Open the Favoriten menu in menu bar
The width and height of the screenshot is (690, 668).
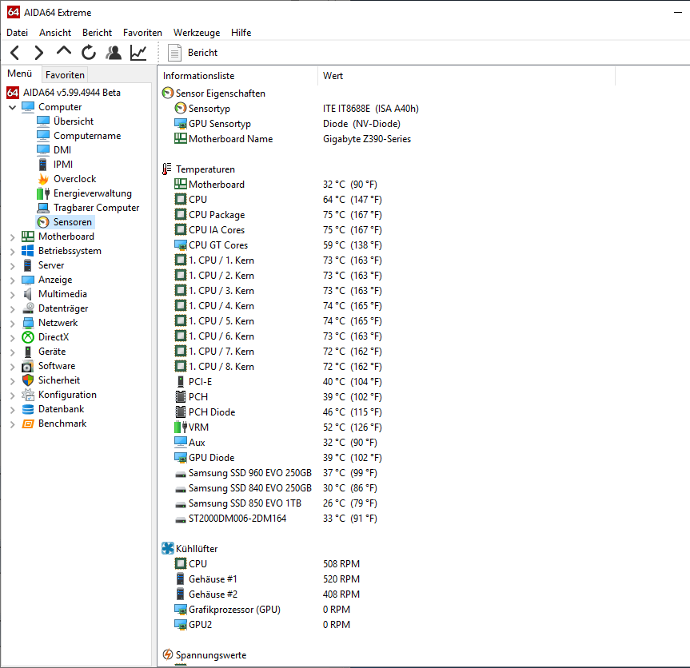(142, 33)
